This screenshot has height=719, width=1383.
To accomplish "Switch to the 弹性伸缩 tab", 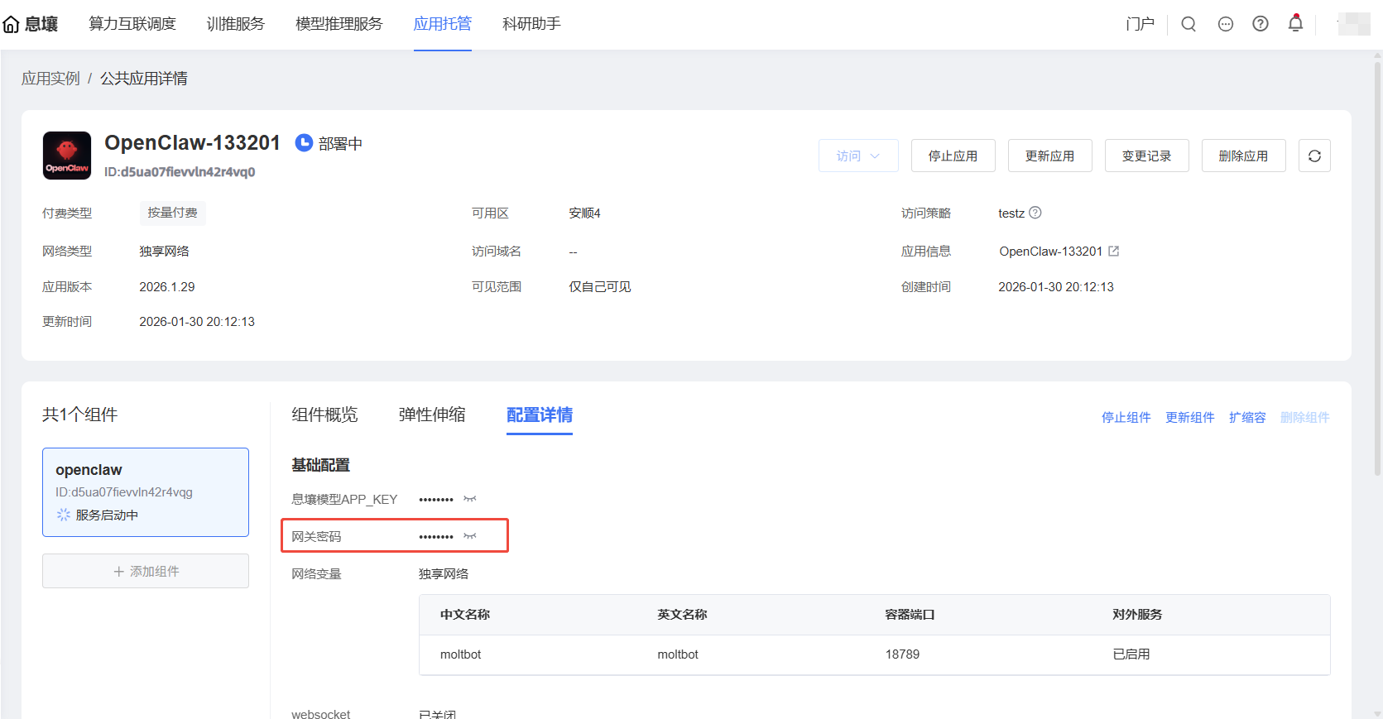I will [432, 415].
